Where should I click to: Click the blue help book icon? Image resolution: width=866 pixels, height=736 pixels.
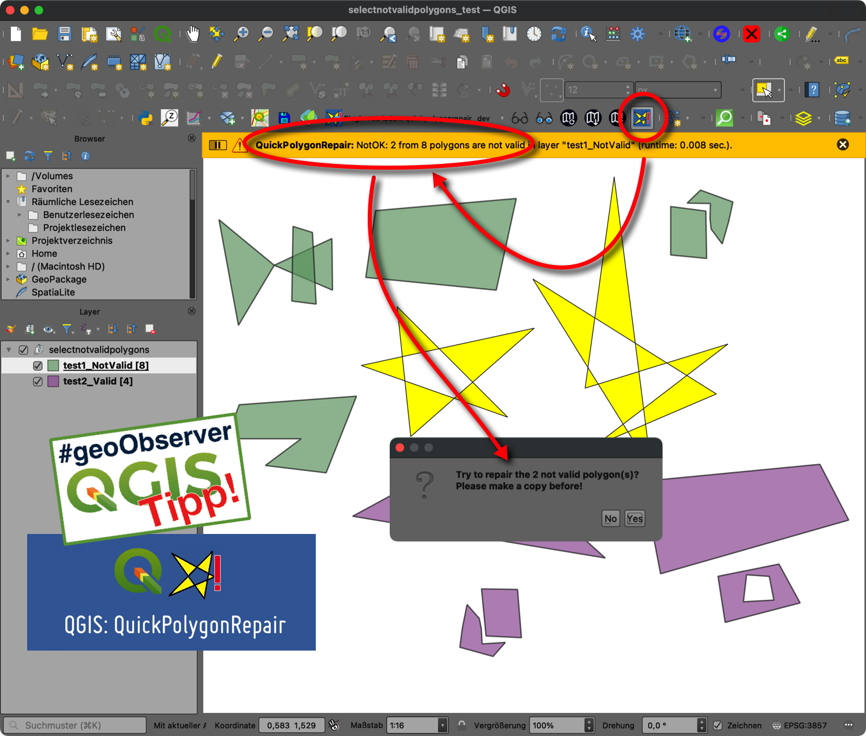[x=813, y=90]
